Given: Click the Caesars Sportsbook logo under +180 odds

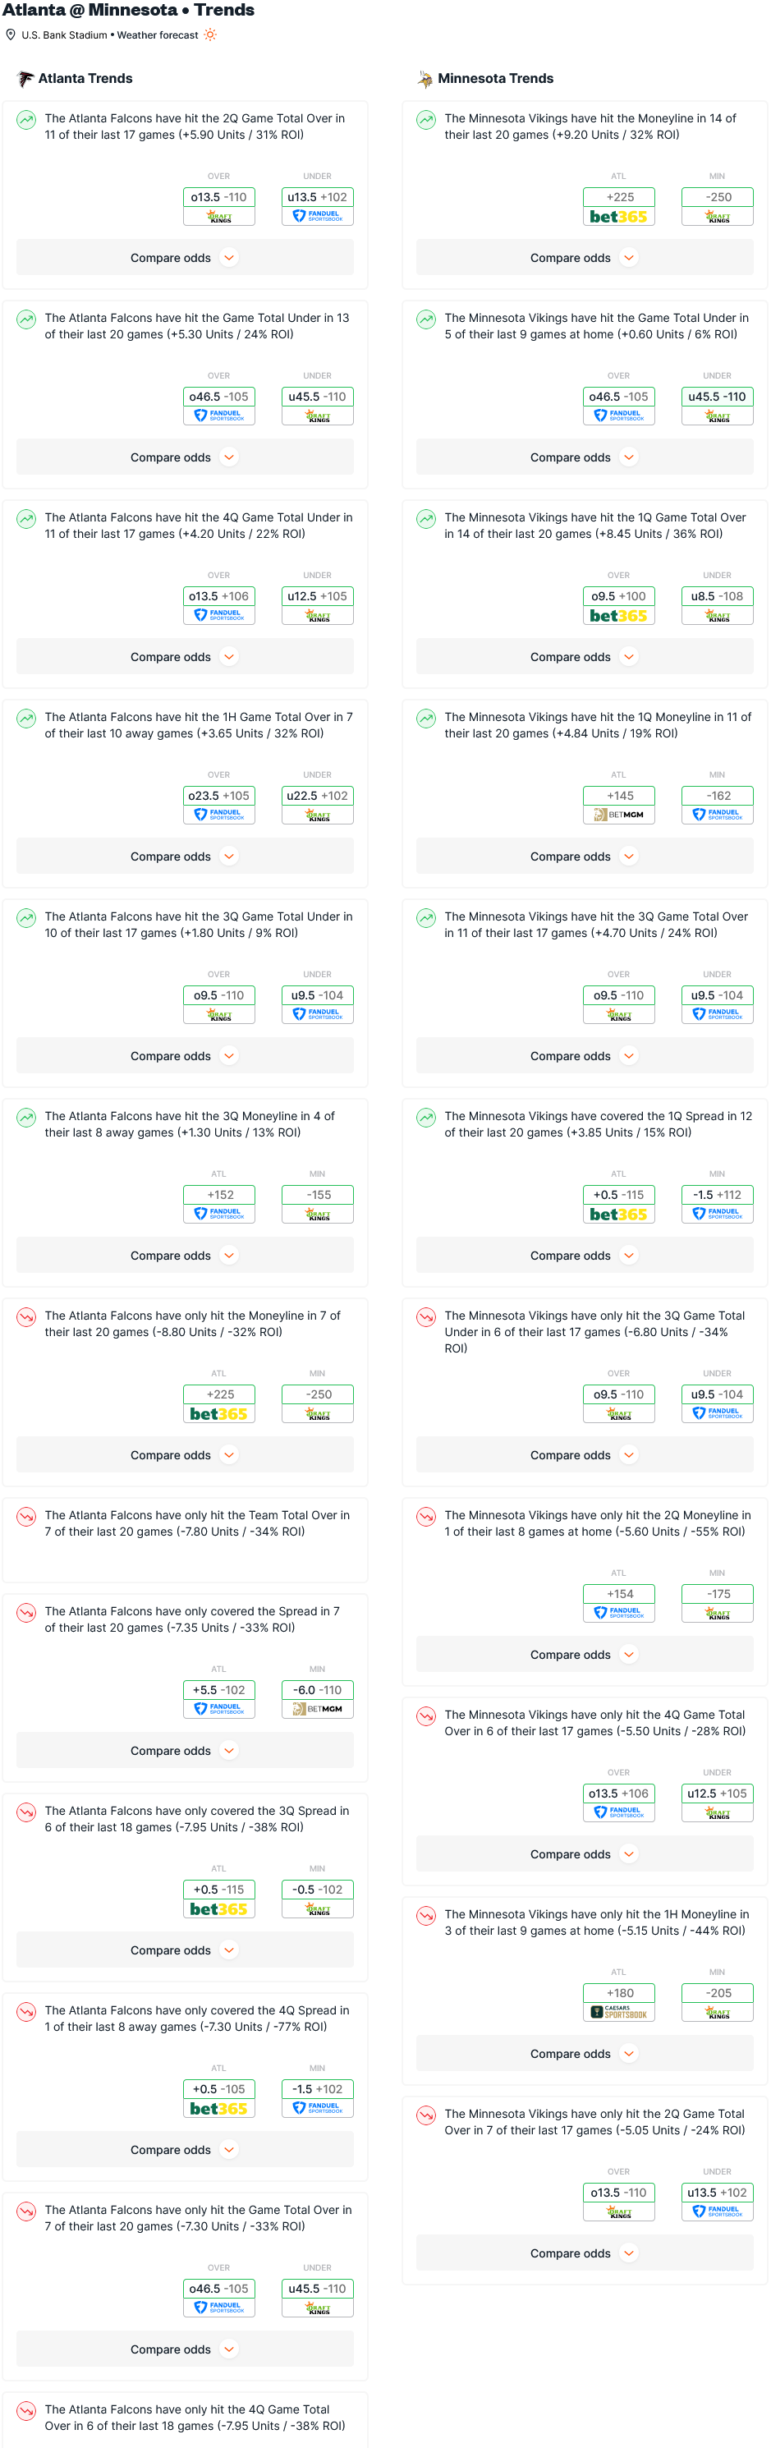Looking at the screenshot, I should 618,2012.
